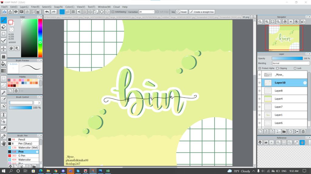
Task: Select the Gradient tool
Action: [4, 71]
